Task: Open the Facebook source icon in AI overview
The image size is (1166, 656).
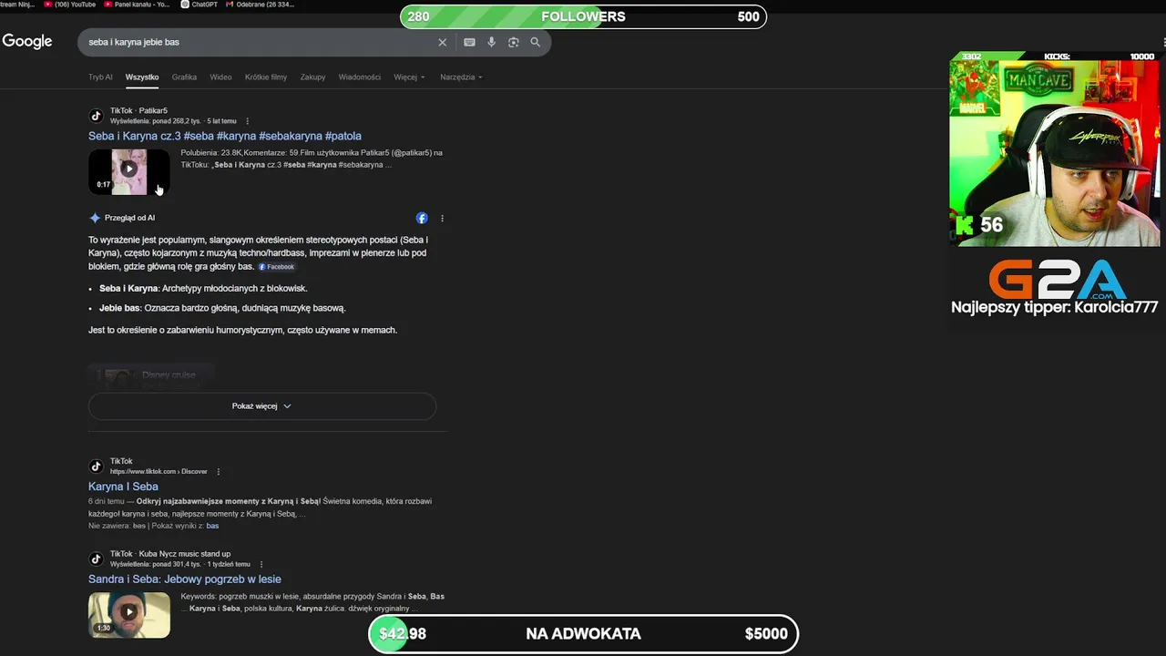Action: click(422, 218)
